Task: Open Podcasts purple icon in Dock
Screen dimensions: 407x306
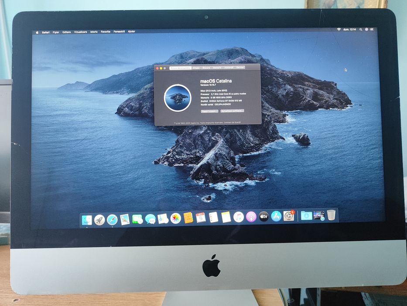Action: coord(251,216)
